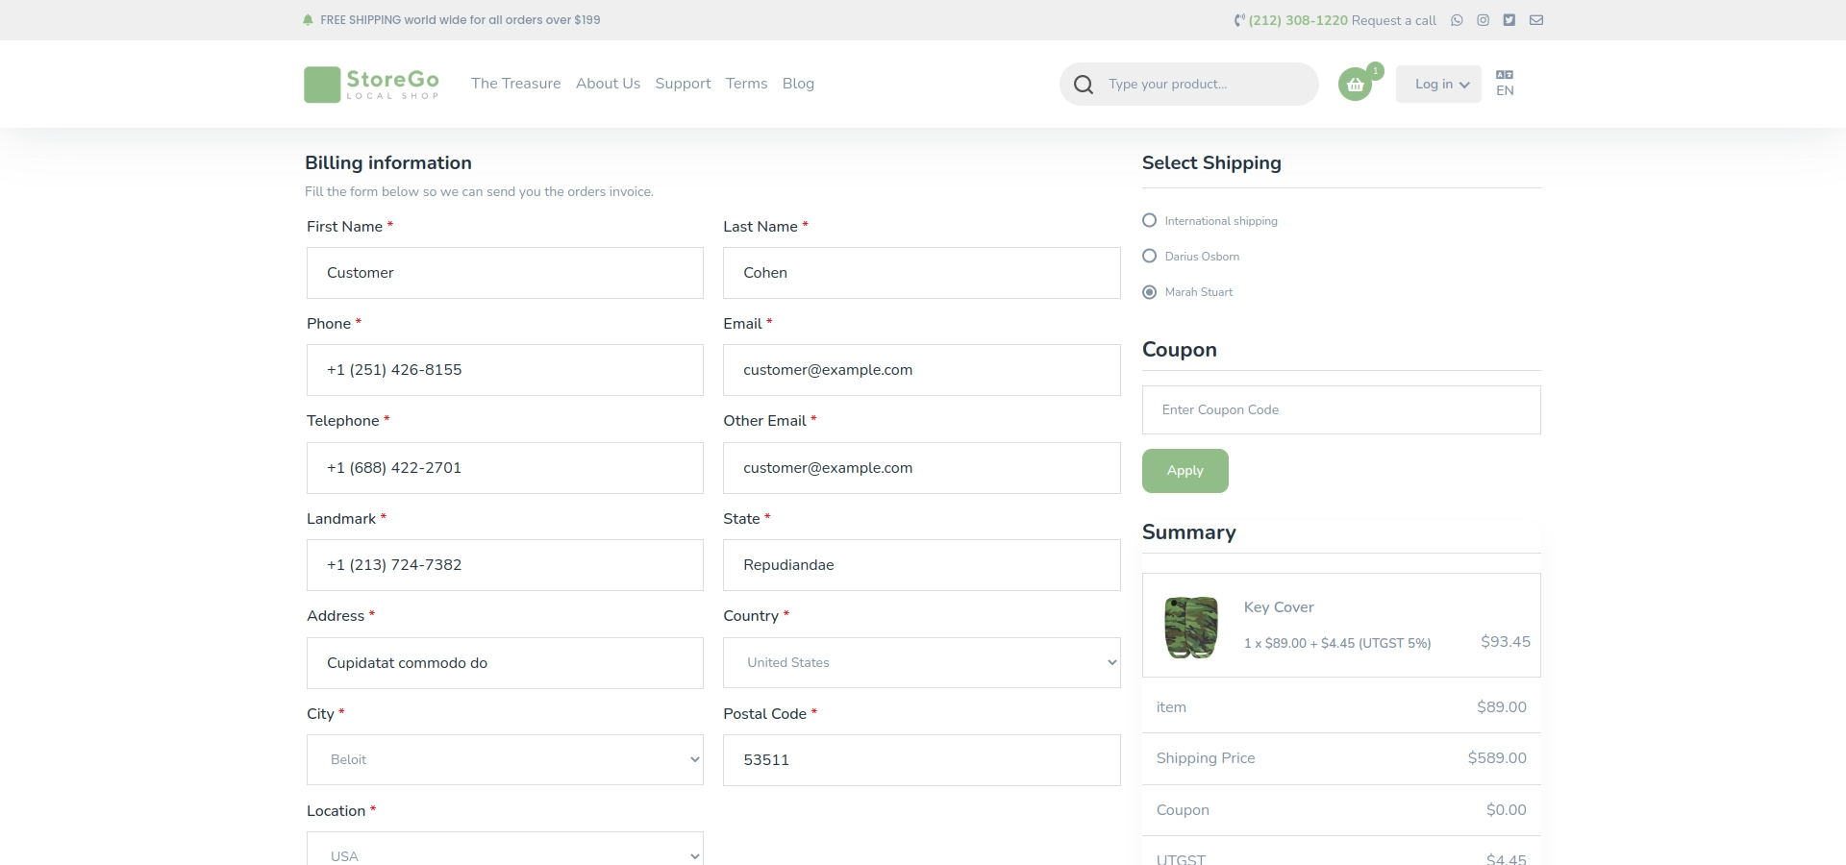This screenshot has width=1846, height=865.
Task: Click the Key Cover product thumbnail
Action: point(1191,627)
